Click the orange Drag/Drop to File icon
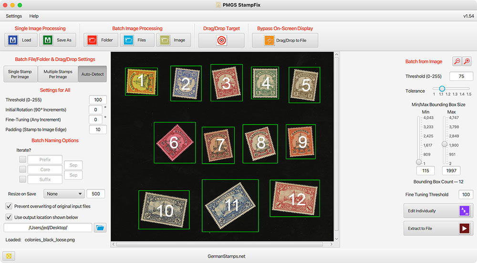The height and width of the screenshot is (263, 477). pyautogui.click(x=269, y=41)
